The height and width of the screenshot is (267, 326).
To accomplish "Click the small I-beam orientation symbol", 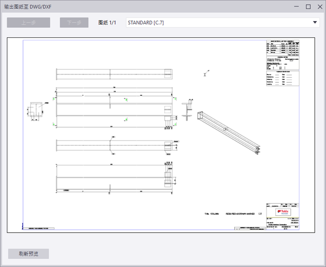I will (204, 74).
